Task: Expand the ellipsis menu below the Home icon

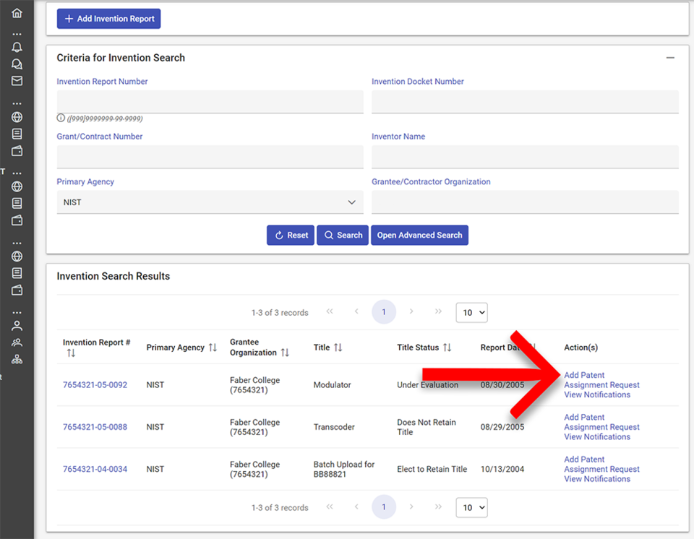Action: coord(17,34)
